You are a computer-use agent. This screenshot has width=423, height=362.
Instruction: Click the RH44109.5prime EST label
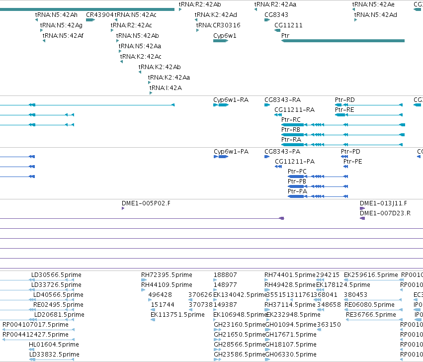point(167,285)
